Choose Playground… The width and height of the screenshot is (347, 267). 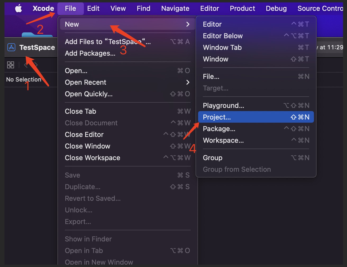(x=256, y=106)
